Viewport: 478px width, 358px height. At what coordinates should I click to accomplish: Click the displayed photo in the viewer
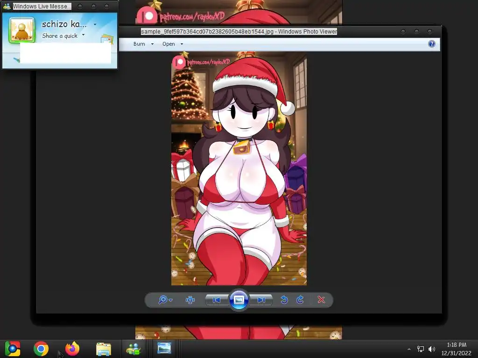(x=239, y=168)
